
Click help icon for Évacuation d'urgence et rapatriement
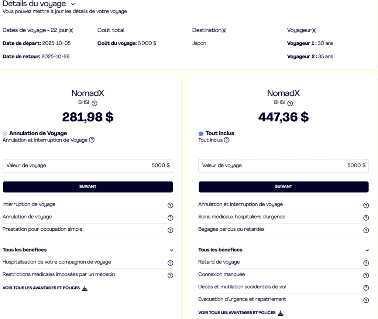pyautogui.click(x=366, y=300)
